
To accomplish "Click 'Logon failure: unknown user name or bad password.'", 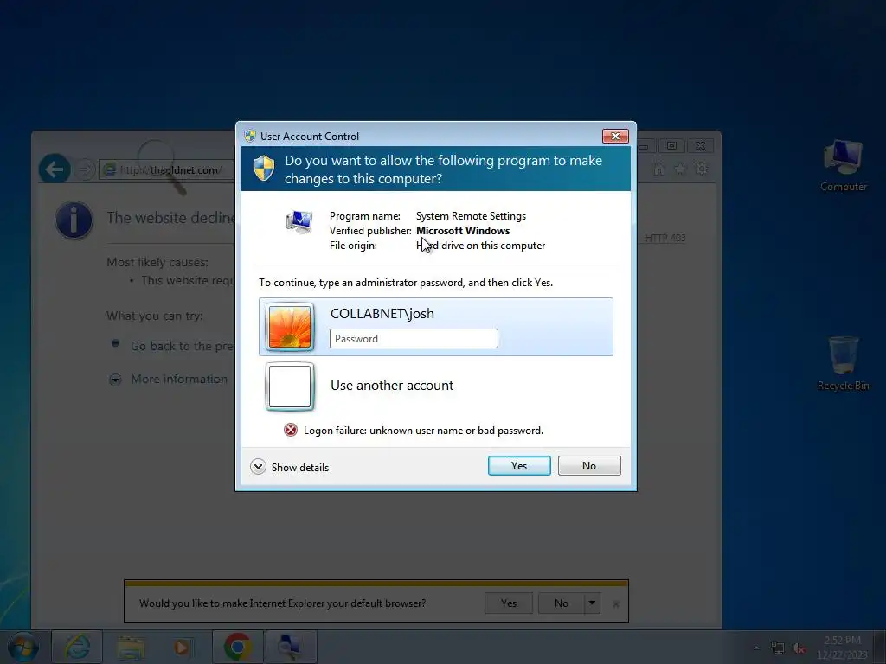I will 423,431.
